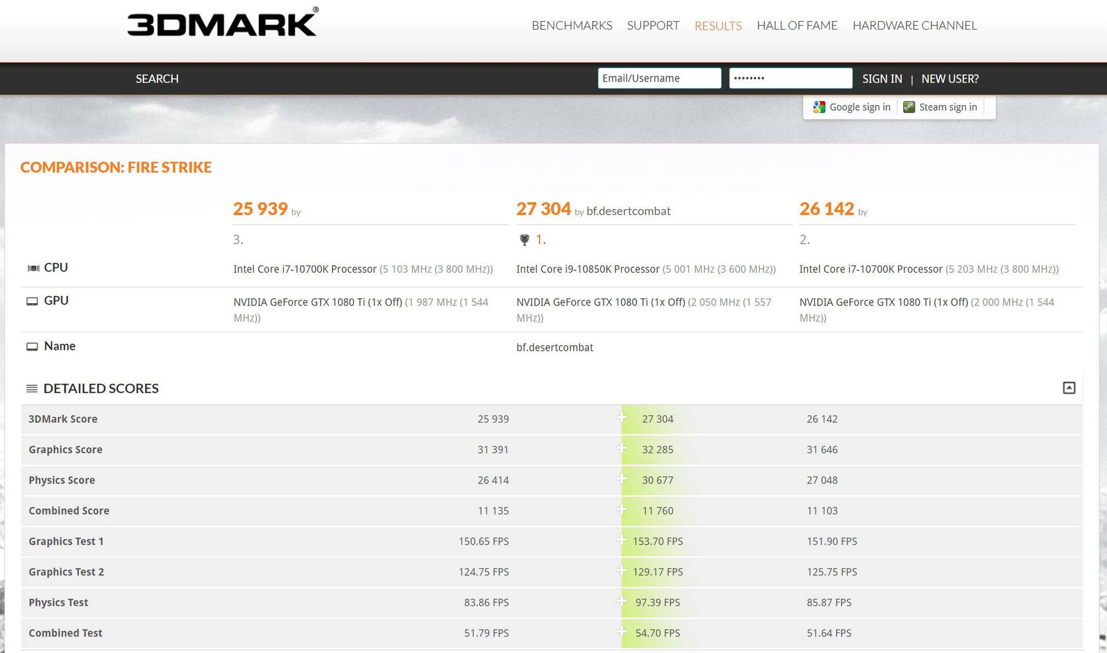1107x653 pixels.
Task: Click the Email/Username field
Action: (659, 78)
